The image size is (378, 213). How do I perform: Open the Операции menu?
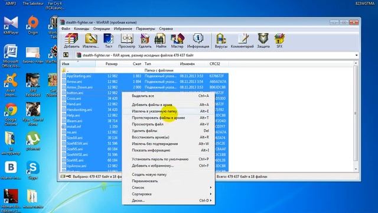coord(102,28)
